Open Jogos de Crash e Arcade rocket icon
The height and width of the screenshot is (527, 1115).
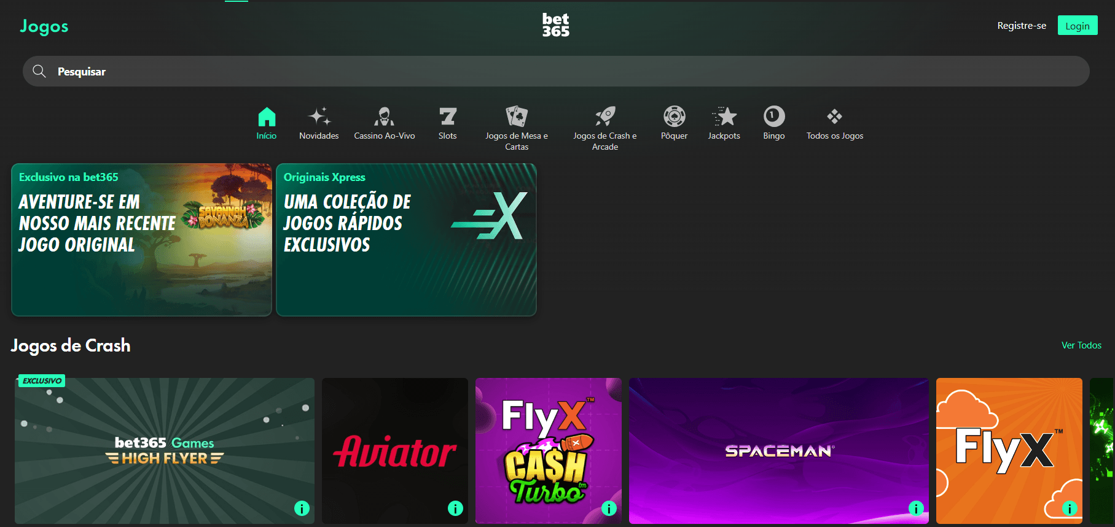pos(605,116)
